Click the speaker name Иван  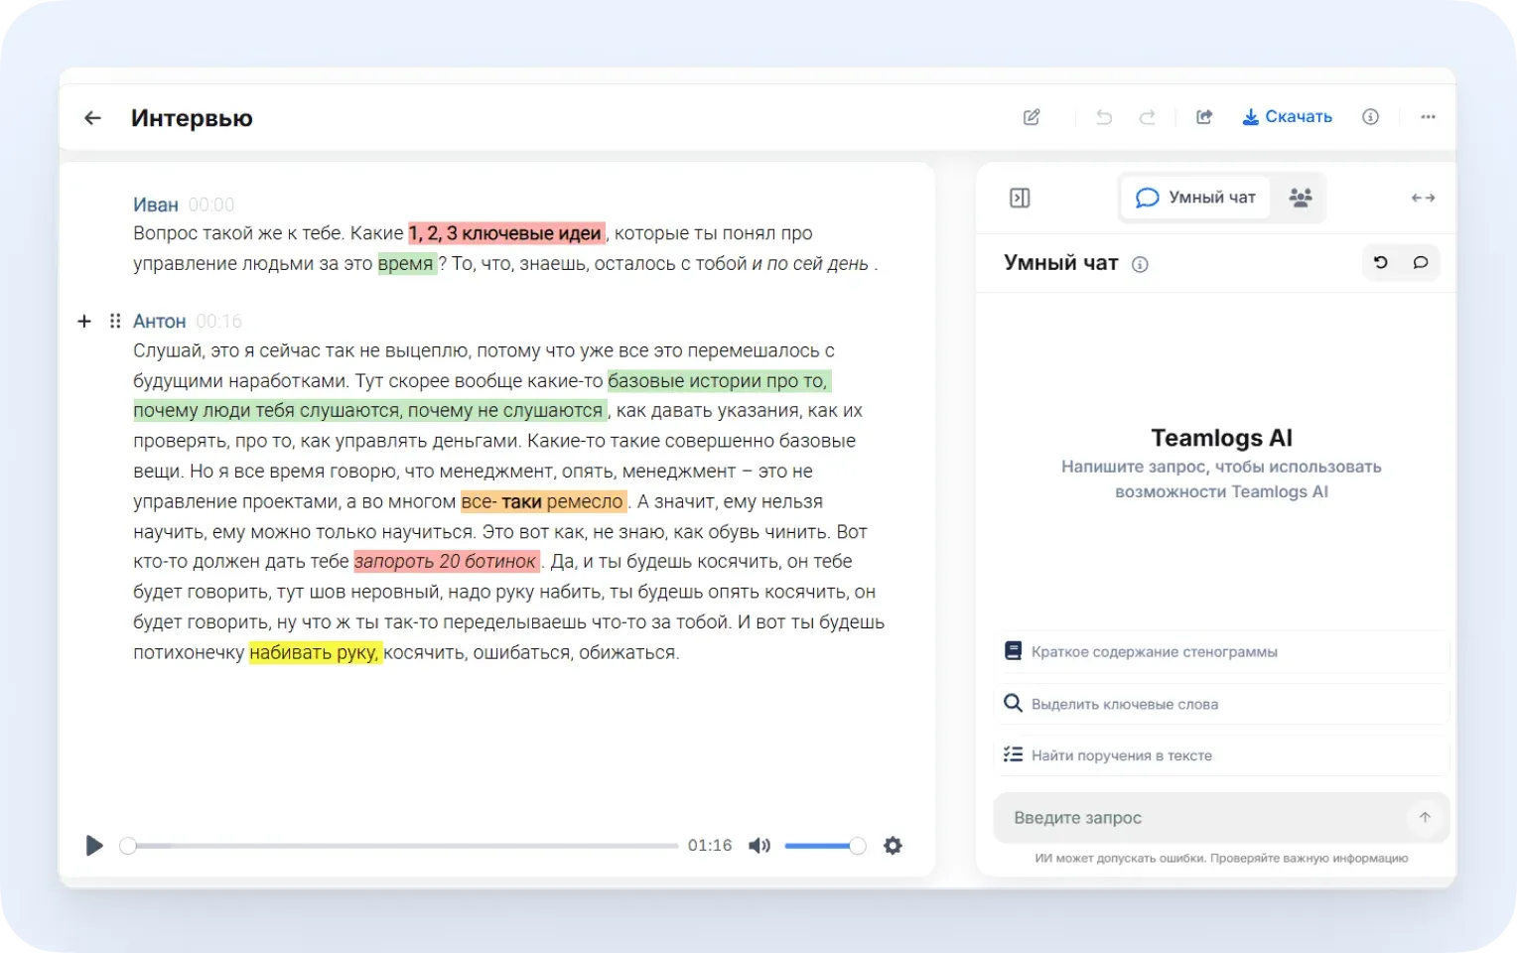(156, 204)
